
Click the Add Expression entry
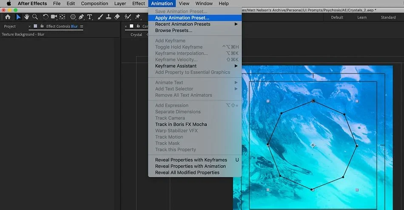click(x=195, y=105)
